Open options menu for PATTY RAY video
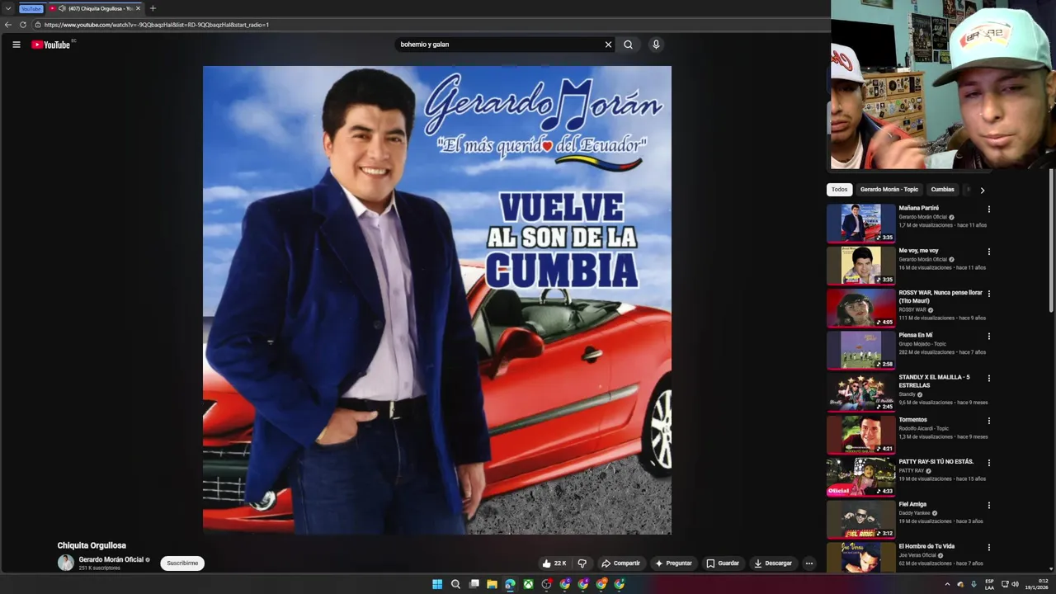 988,463
